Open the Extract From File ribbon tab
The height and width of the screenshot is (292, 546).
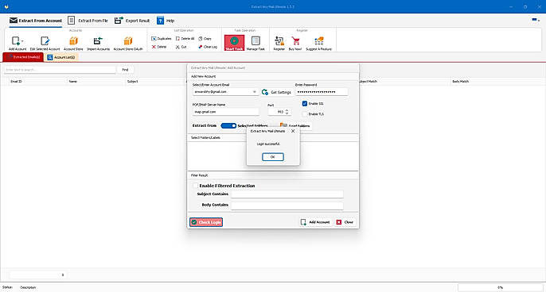(88, 21)
